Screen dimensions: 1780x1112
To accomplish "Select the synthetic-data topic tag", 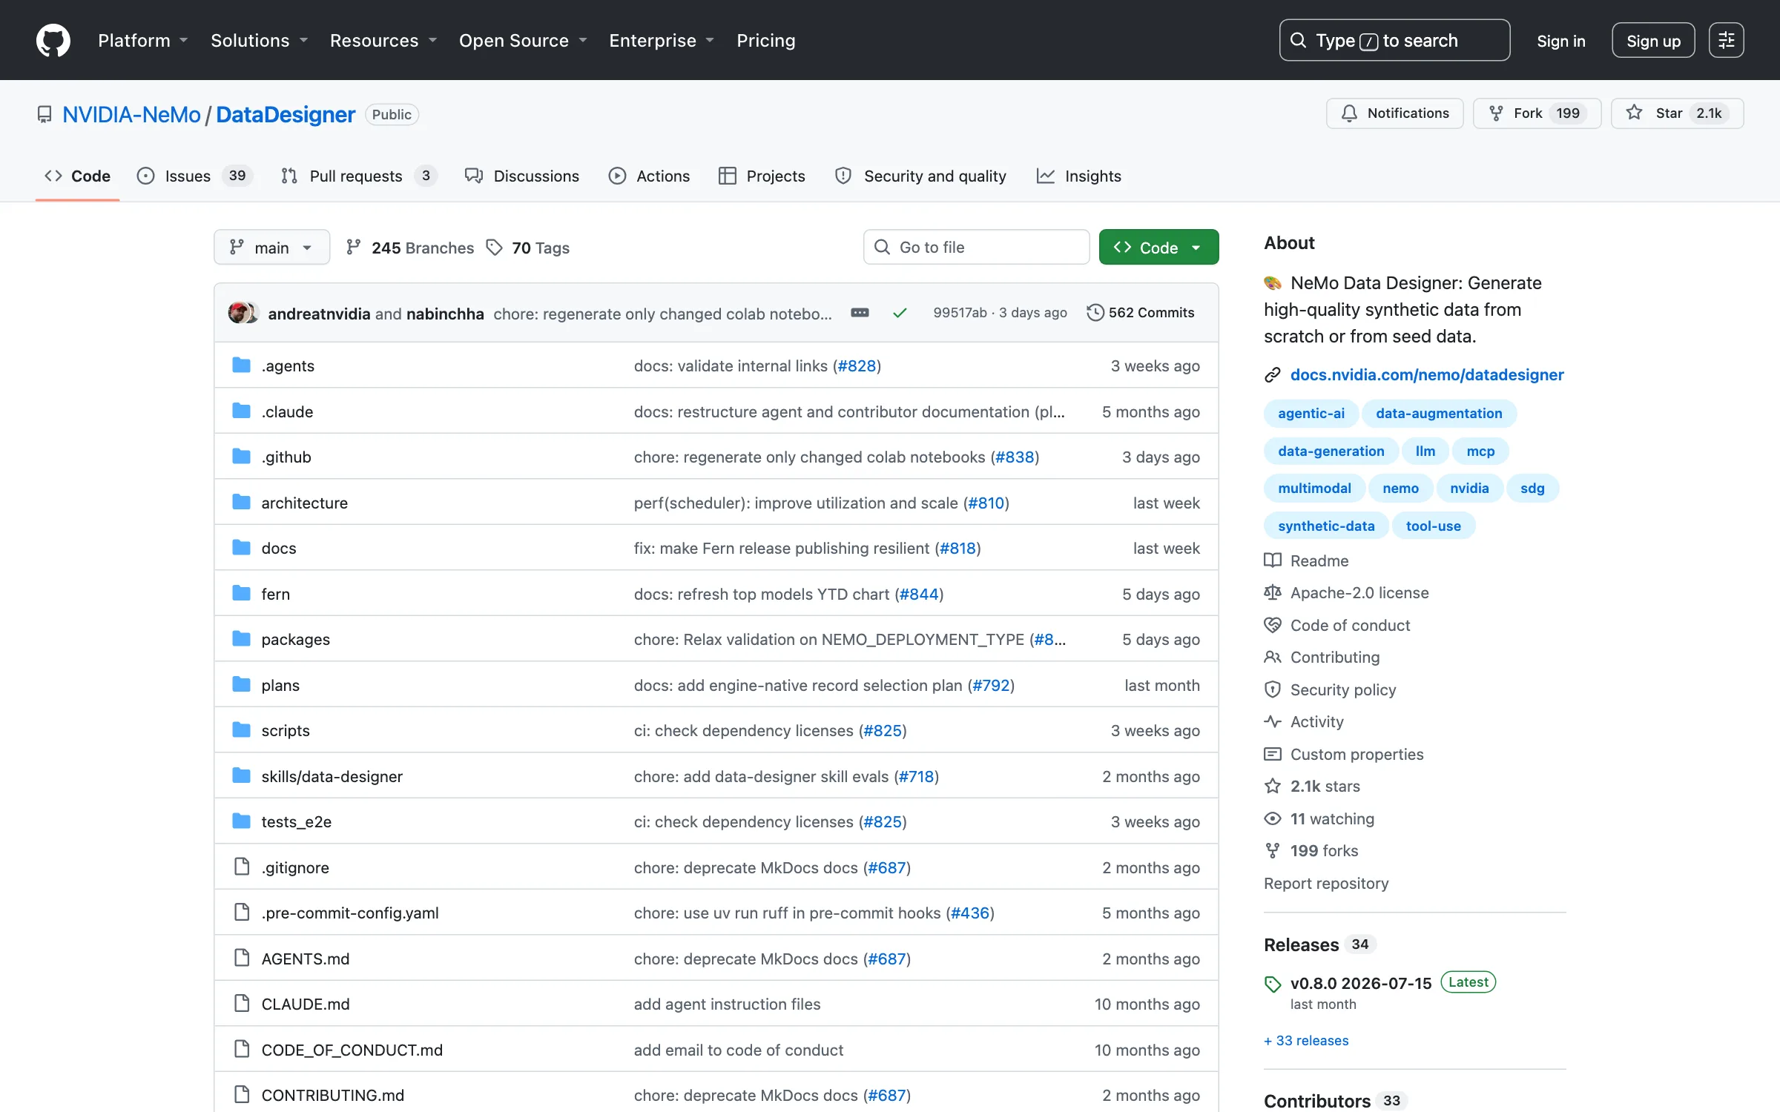I will 1326,526.
